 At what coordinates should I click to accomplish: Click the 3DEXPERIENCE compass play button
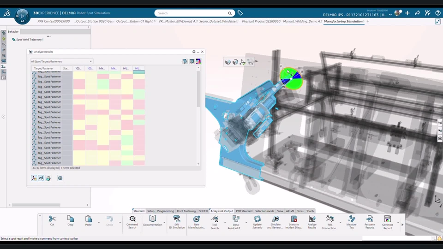[x=22, y=16]
